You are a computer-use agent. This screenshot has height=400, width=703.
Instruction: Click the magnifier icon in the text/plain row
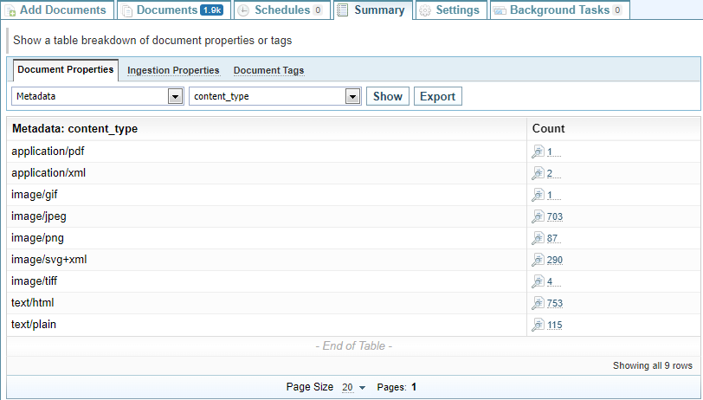[538, 325]
